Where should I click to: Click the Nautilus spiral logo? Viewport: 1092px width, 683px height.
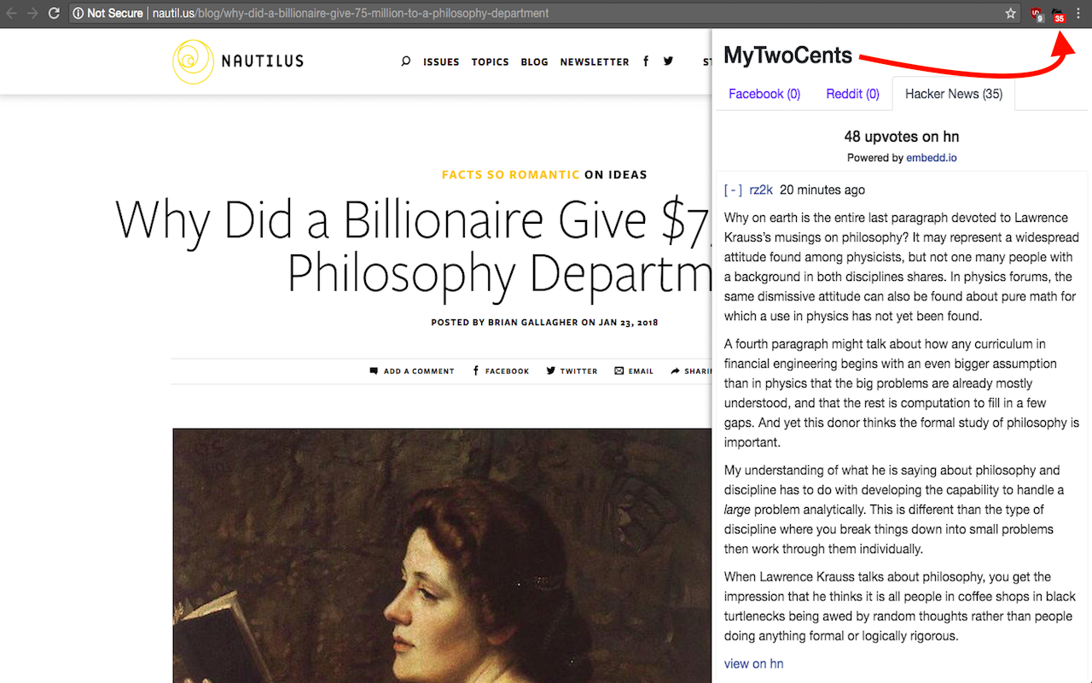(195, 61)
